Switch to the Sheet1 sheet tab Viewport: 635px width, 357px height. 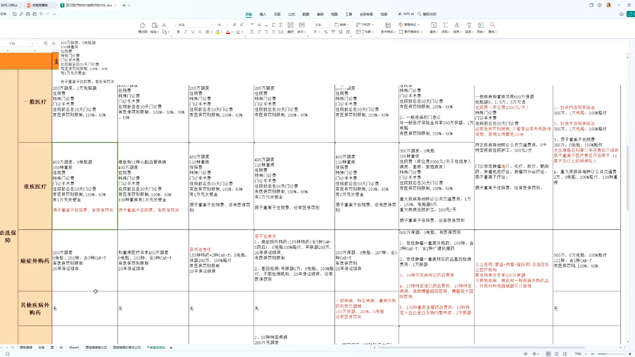click(74, 347)
